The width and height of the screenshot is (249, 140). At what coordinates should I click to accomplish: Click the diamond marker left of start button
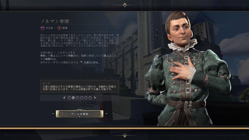pos(53,113)
